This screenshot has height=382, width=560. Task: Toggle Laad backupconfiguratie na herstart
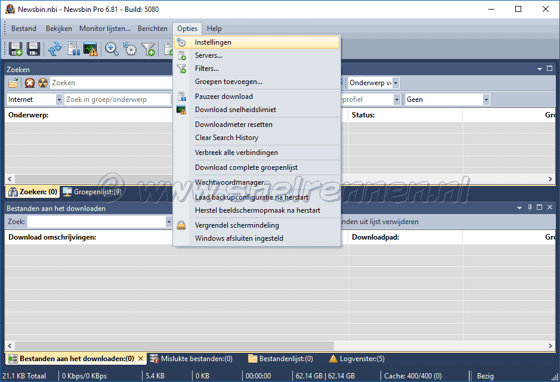[x=257, y=197]
